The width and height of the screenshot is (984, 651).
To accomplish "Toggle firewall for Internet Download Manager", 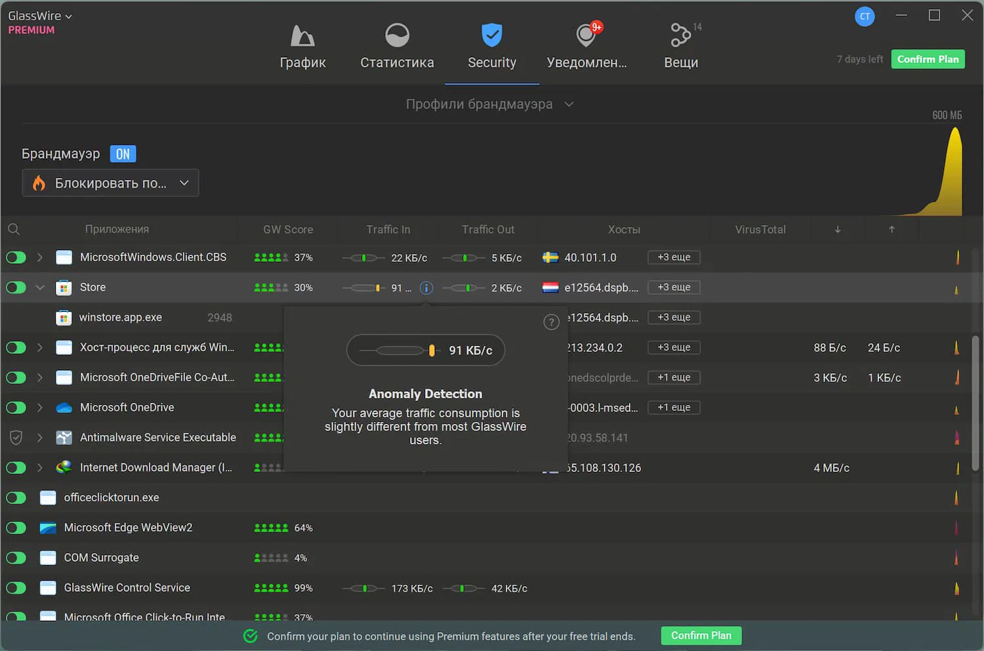I will coord(16,467).
